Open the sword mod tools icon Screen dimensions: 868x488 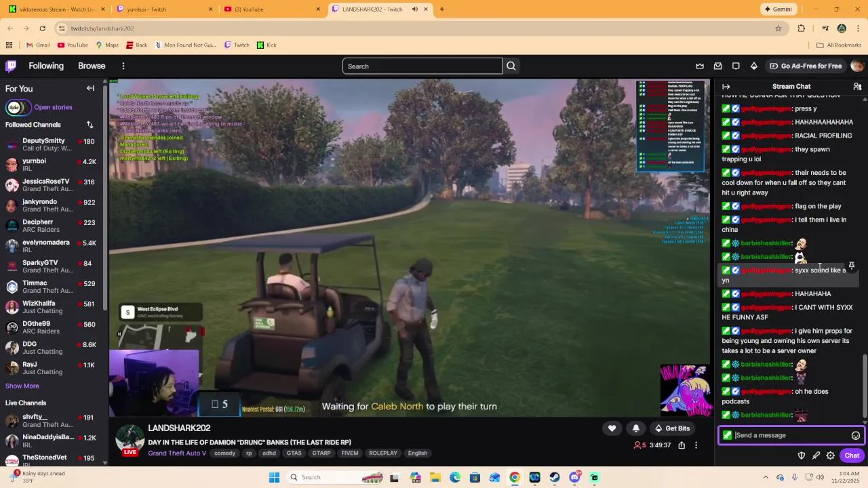click(x=816, y=455)
